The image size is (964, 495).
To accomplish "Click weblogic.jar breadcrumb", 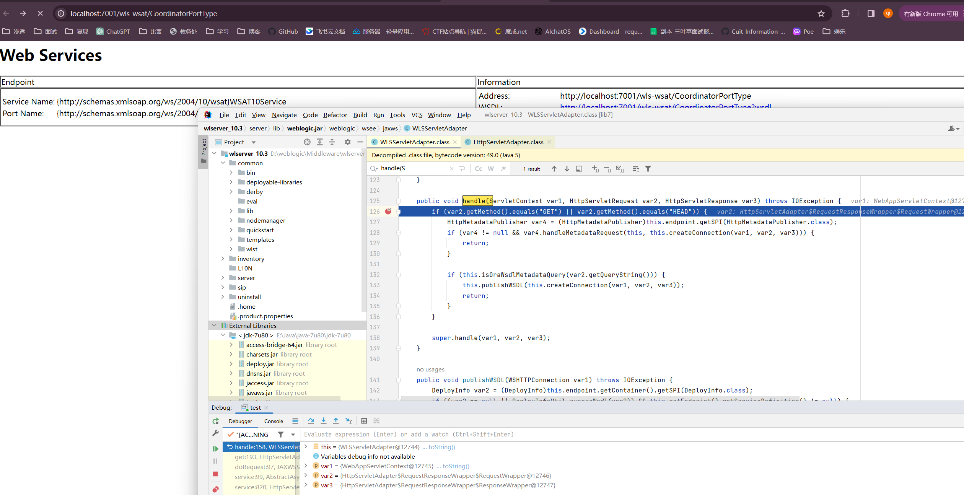I will [x=305, y=128].
